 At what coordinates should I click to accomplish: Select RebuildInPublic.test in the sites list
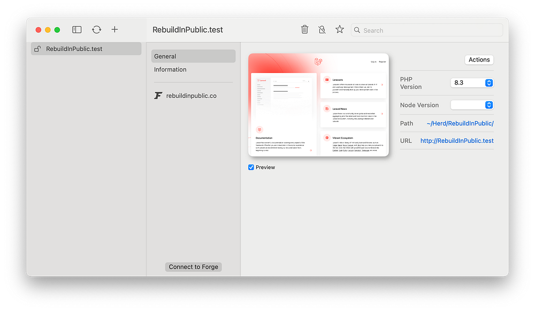tap(86, 49)
